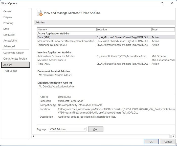Screen dimensions: 177x146
Task: Open the Manage COM Add-ins dropdown
Action: [x=68, y=129]
